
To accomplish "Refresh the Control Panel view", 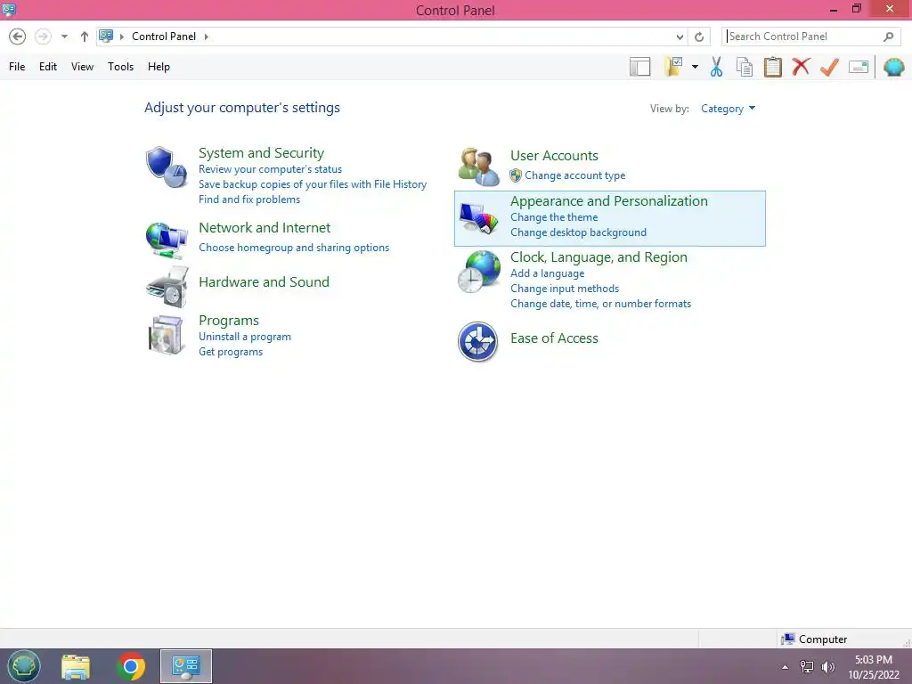I will [x=699, y=37].
